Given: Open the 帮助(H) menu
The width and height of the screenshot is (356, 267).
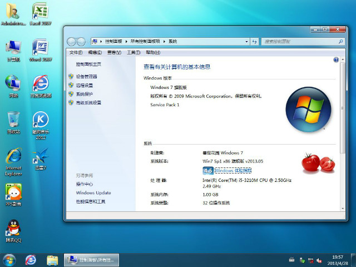Looking at the screenshot, I should (x=153, y=53).
